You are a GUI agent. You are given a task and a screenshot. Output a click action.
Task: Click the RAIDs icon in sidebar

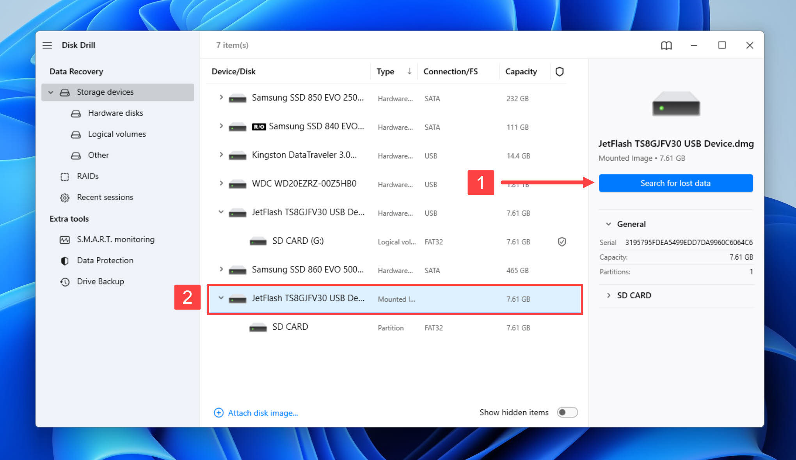(65, 177)
